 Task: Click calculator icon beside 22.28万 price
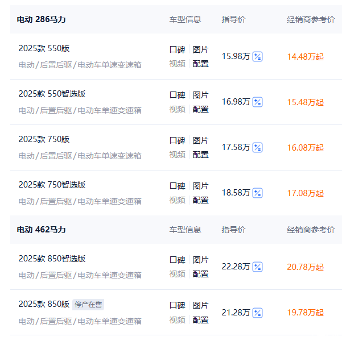coord(257,267)
